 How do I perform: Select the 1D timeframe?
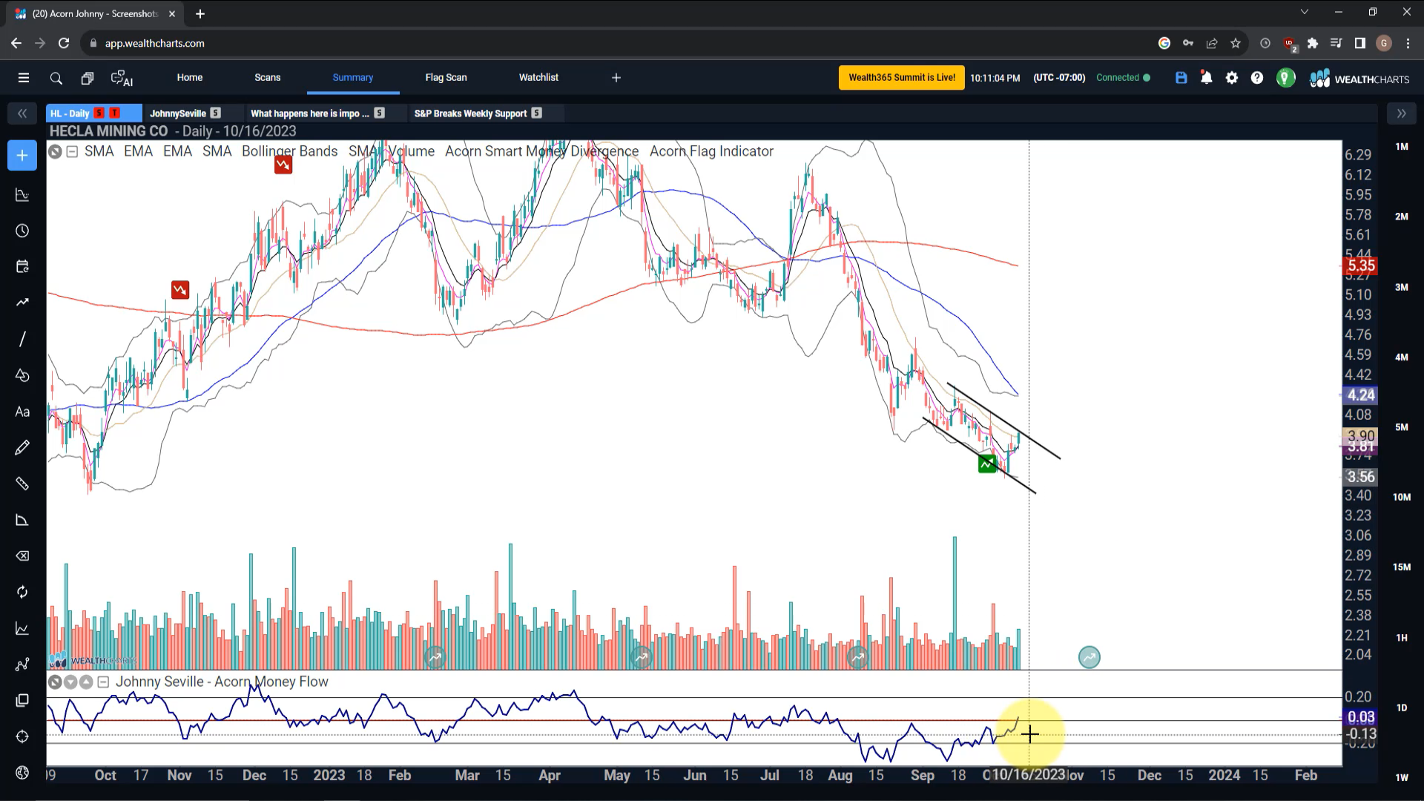coord(1401,708)
